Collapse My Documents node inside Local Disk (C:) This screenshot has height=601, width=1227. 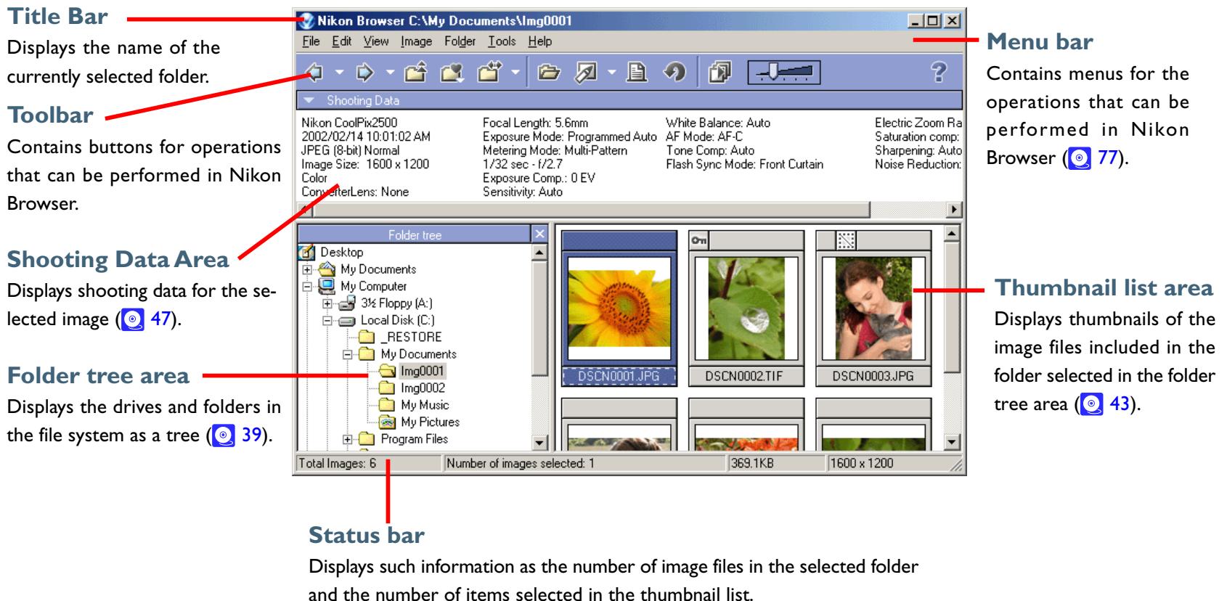(x=347, y=354)
